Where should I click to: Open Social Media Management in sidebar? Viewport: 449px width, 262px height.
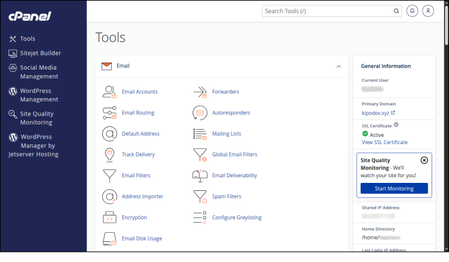(x=34, y=72)
